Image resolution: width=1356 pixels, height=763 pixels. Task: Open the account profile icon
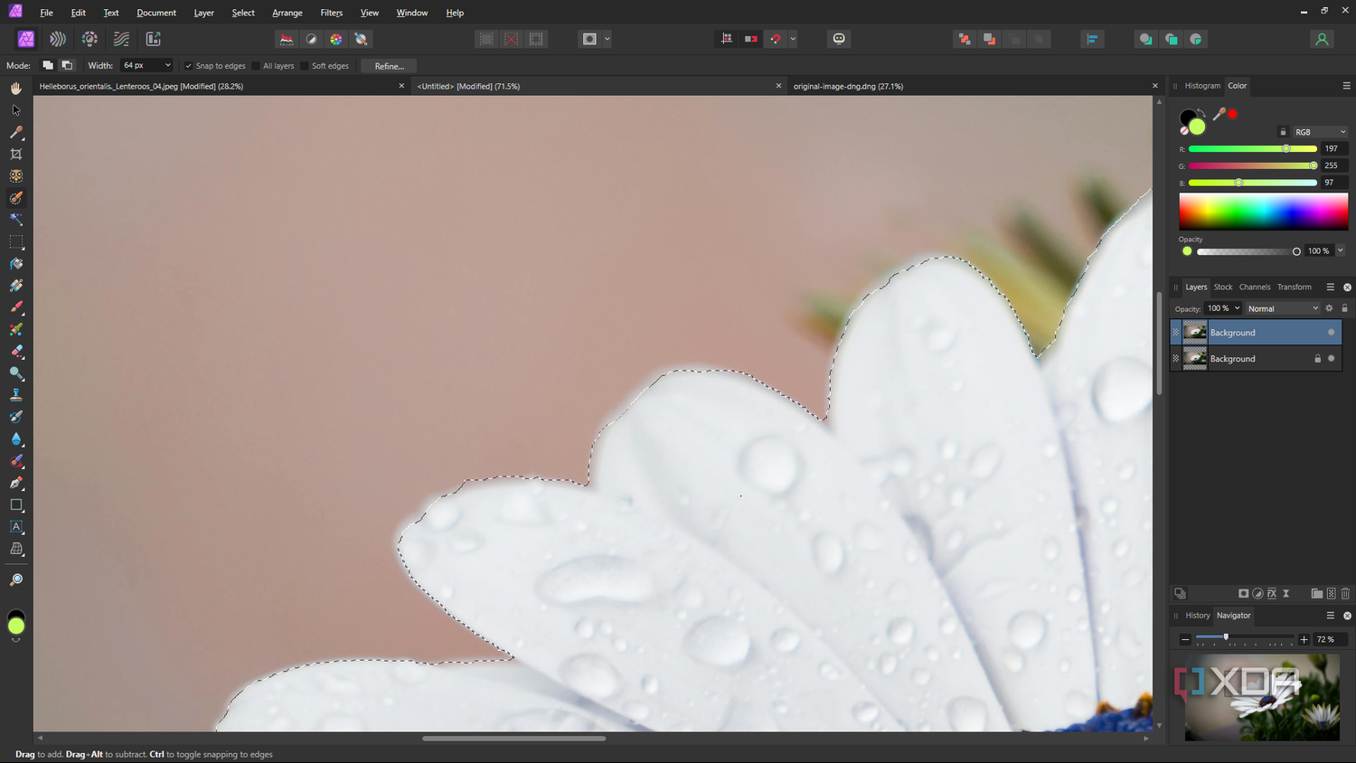pos(1322,39)
